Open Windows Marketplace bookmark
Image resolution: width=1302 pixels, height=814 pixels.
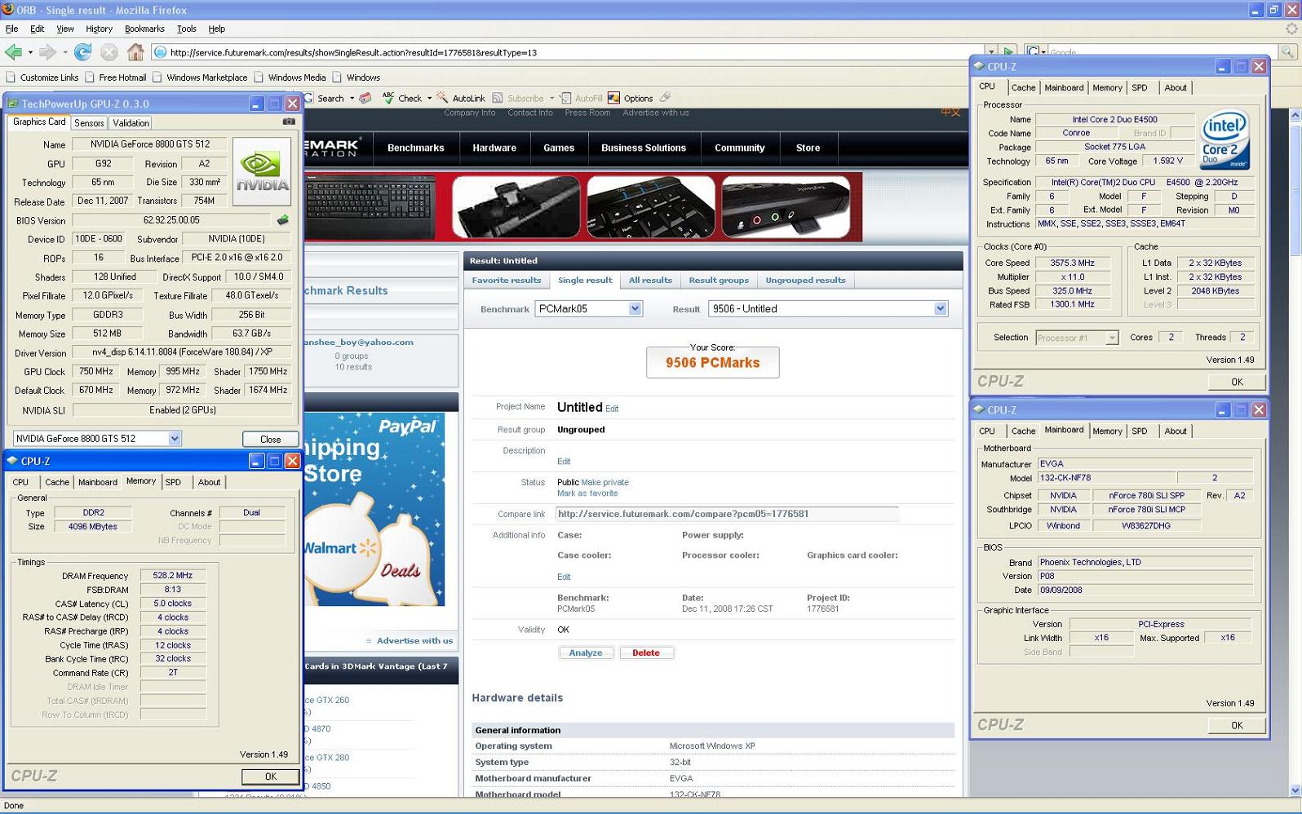pyautogui.click(x=200, y=77)
